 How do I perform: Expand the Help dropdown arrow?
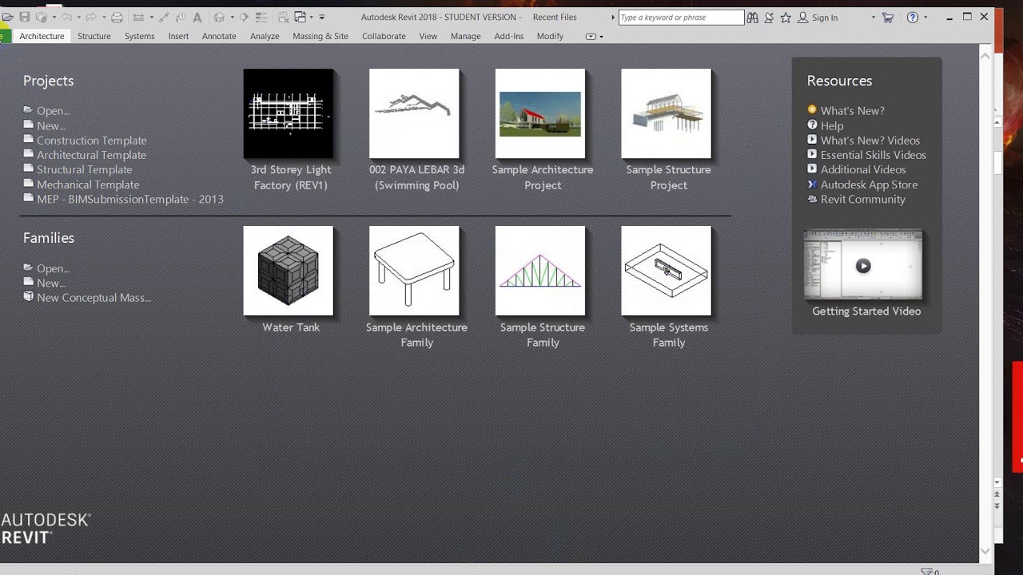pyautogui.click(x=925, y=17)
